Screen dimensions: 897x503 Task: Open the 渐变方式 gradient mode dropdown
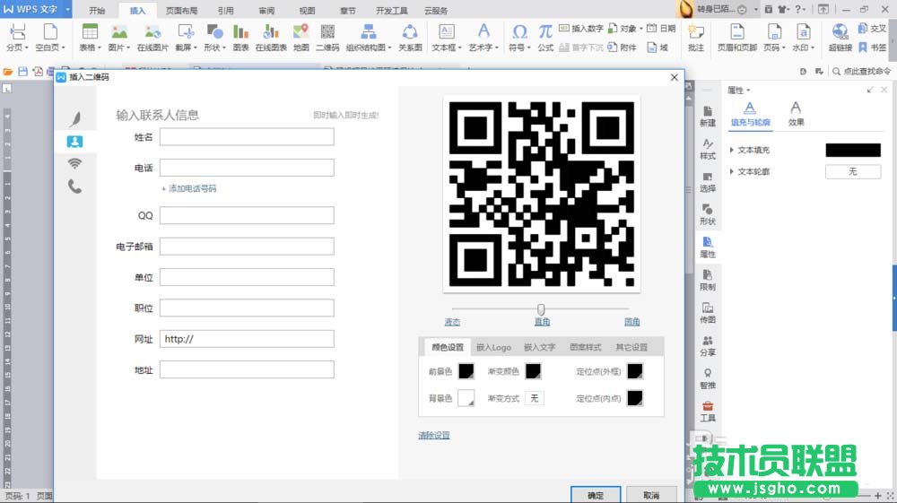coord(534,398)
